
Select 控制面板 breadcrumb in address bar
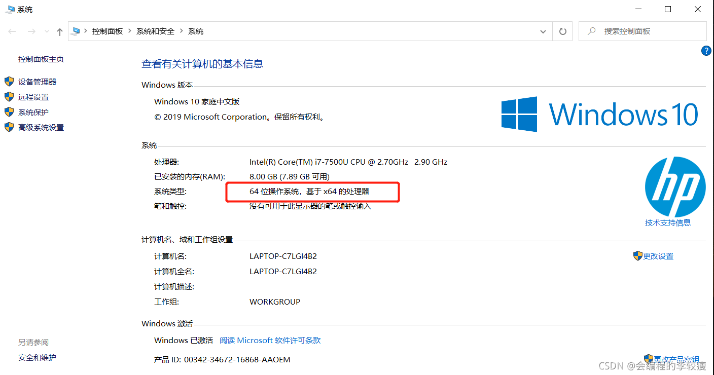108,31
